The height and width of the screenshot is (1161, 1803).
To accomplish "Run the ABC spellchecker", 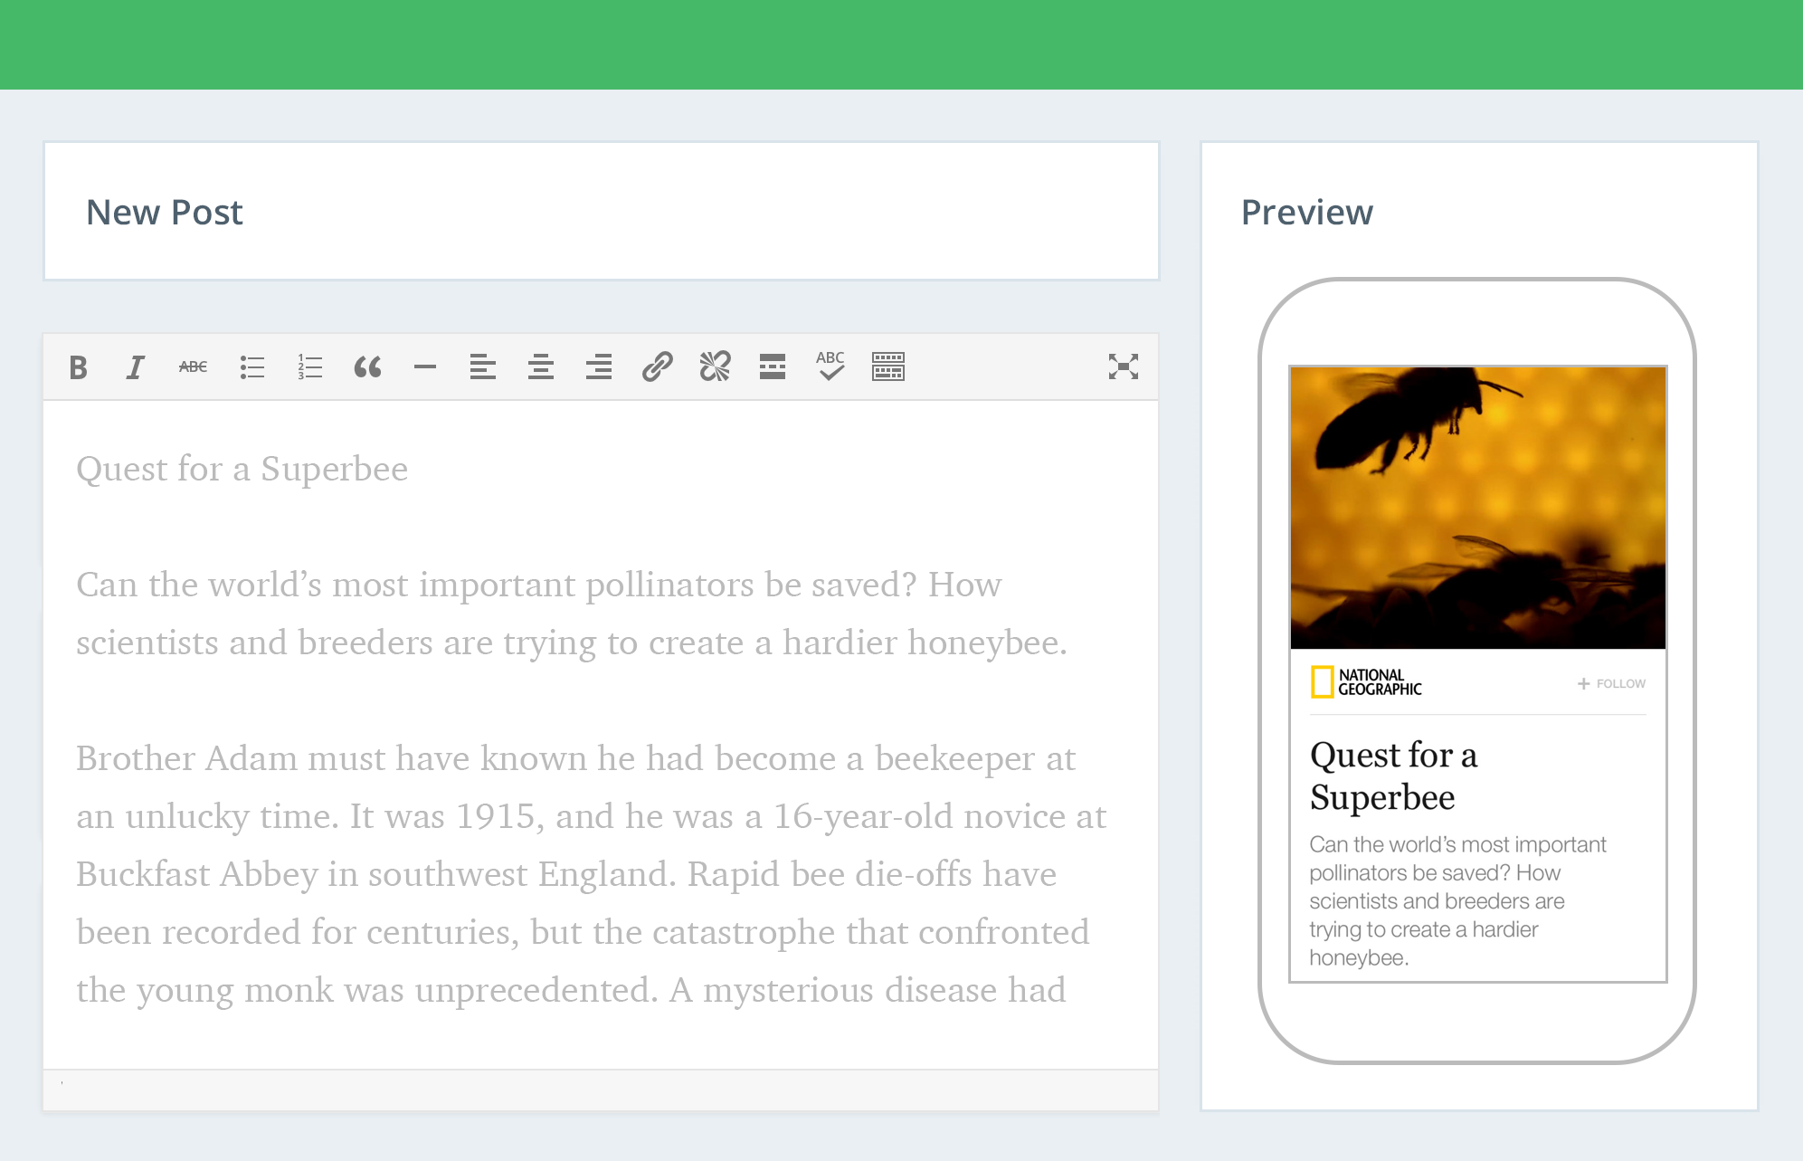I will (x=830, y=366).
